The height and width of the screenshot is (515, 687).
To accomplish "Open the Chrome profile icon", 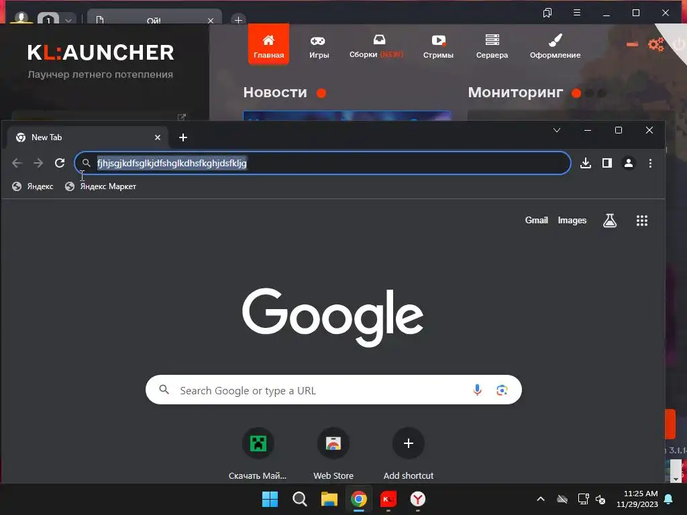I will (629, 164).
